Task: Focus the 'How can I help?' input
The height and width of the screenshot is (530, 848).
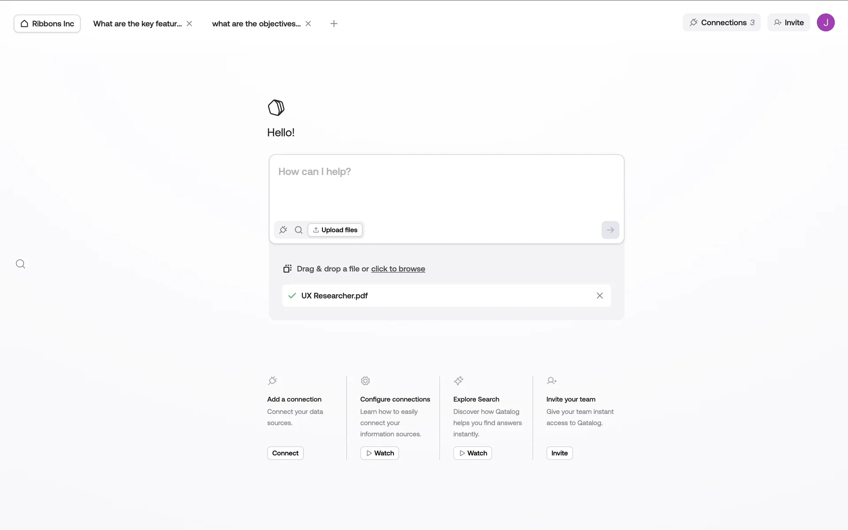Action: coord(446,185)
